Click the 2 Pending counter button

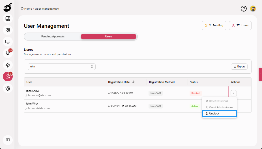pyautogui.click(x=214, y=25)
